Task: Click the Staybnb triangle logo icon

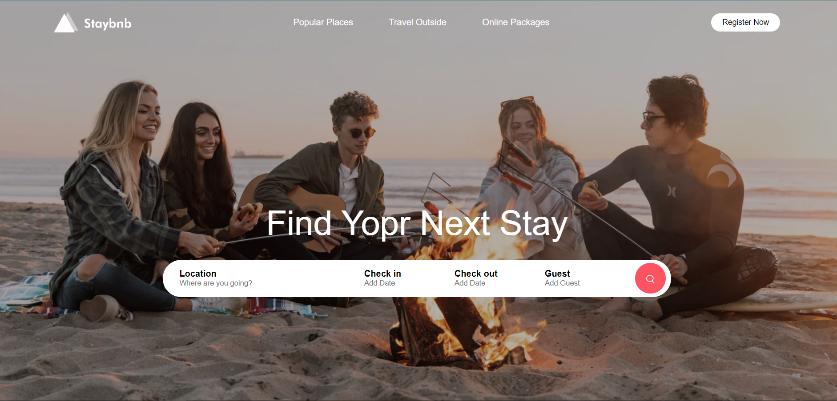Action: [66, 23]
